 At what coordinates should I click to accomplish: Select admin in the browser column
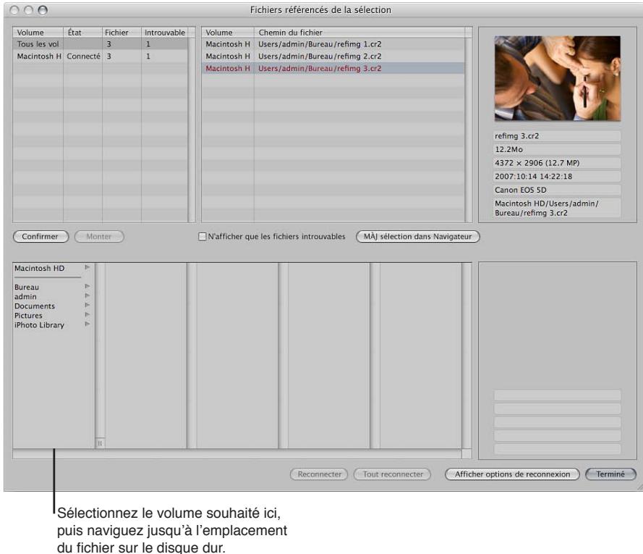click(x=25, y=296)
